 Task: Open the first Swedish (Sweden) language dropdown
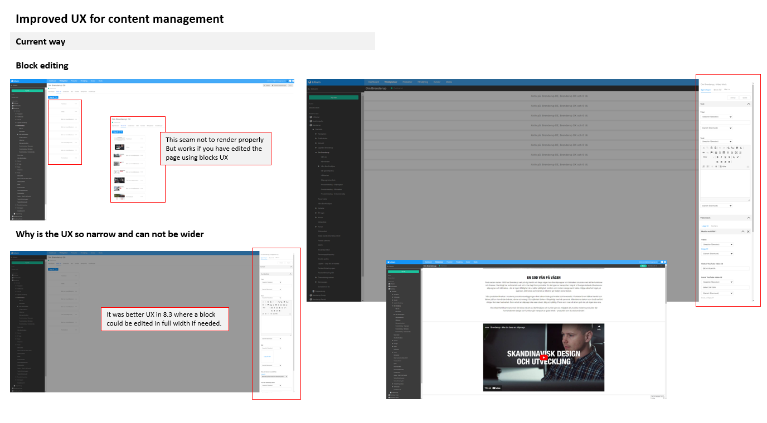coord(717,117)
